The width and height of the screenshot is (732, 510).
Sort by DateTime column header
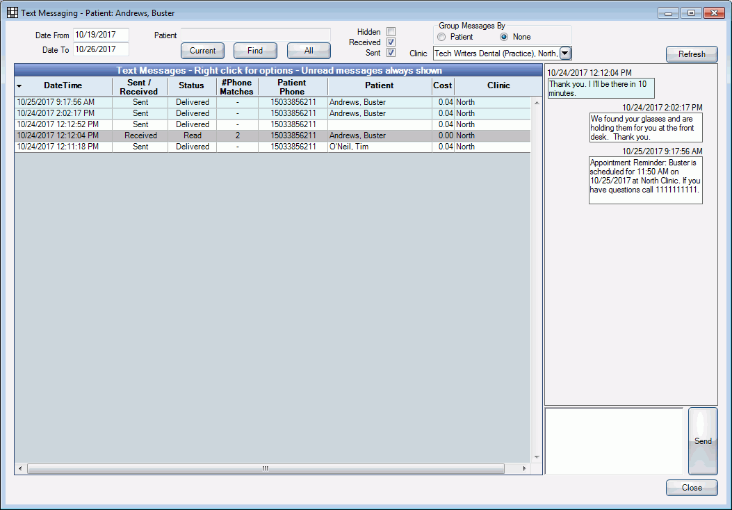[63, 86]
